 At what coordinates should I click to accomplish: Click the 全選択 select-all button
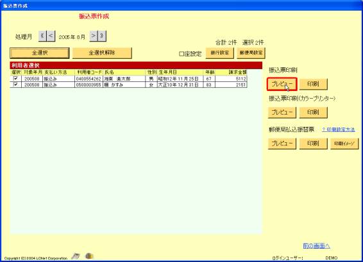(40, 53)
